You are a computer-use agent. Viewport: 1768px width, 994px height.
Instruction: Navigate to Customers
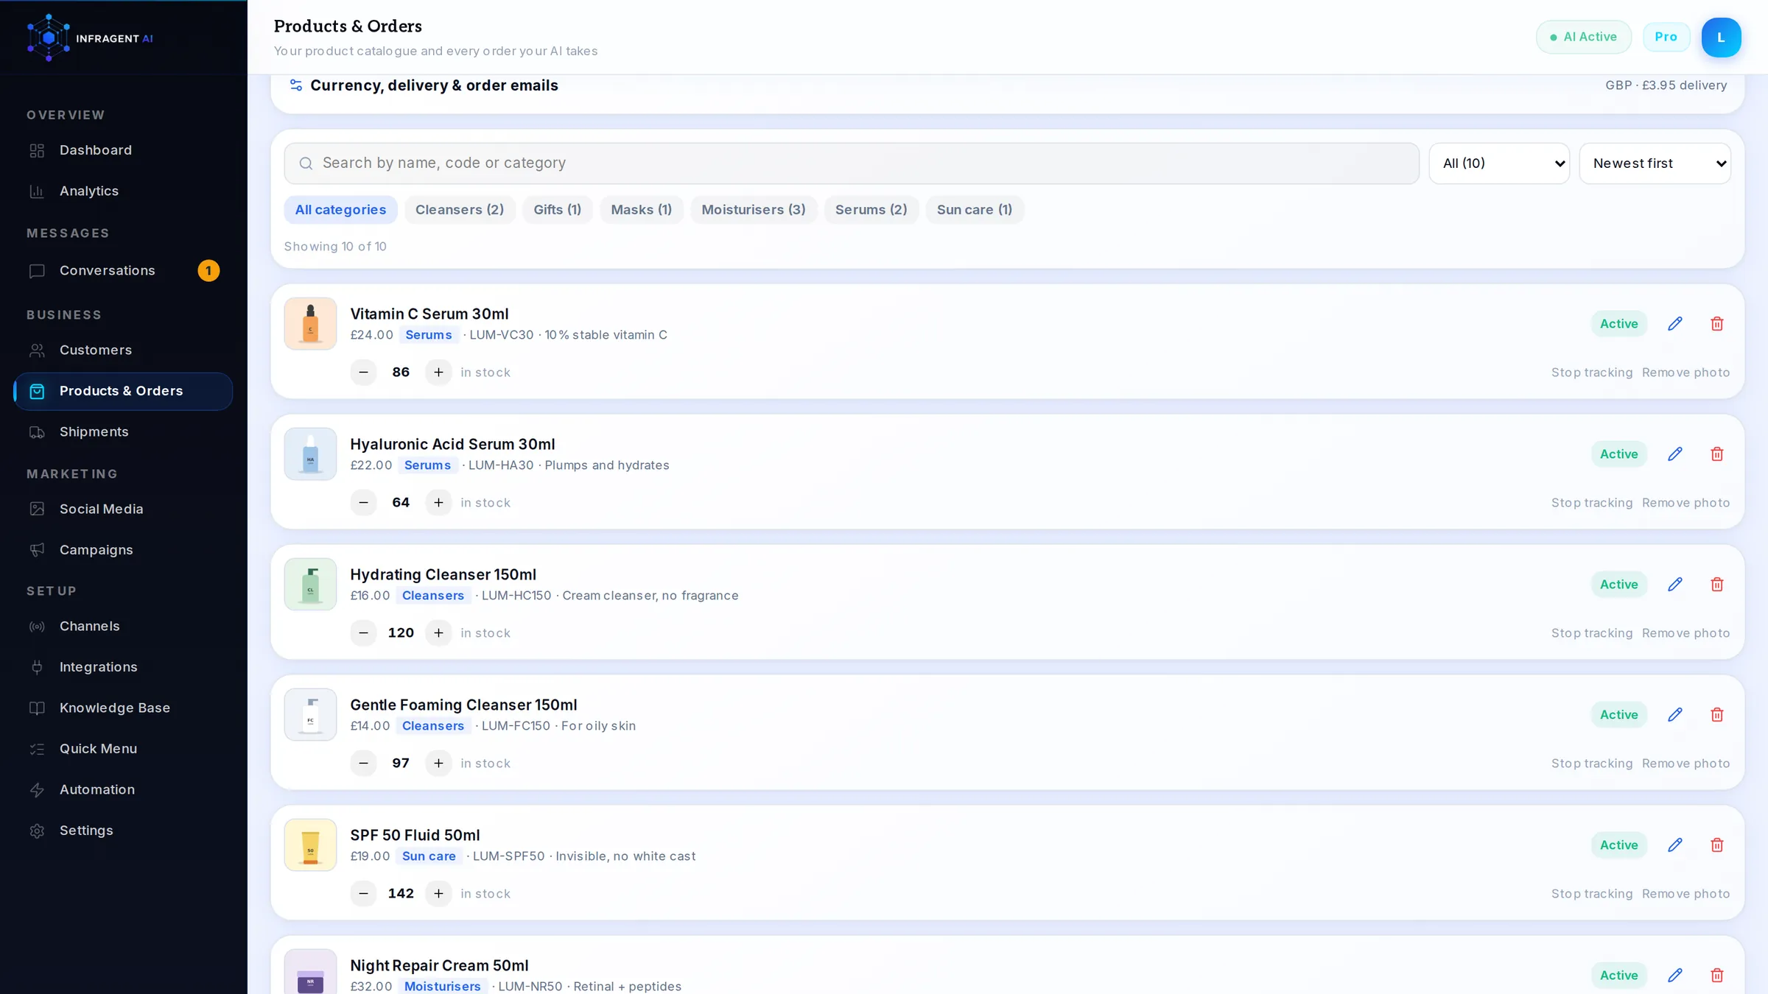[123, 350]
